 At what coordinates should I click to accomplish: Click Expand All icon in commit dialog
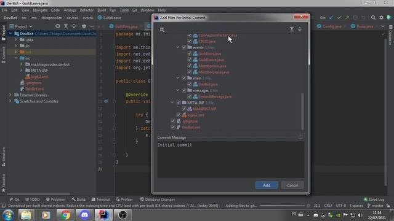point(292,29)
